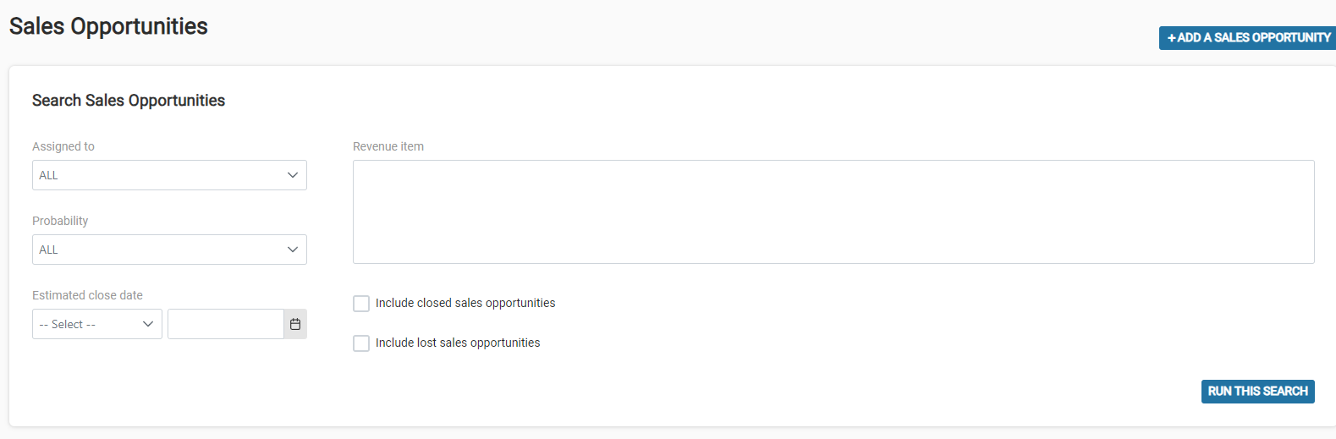Click the 'Assigned to' field label

[x=63, y=146]
